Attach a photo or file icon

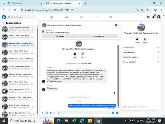point(47,113)
